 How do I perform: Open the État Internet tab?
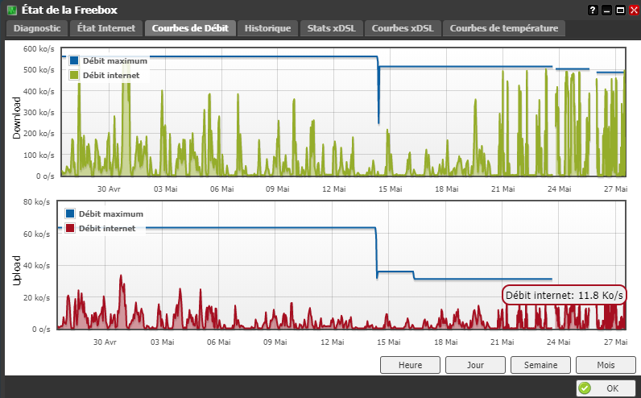pos(106,28)
